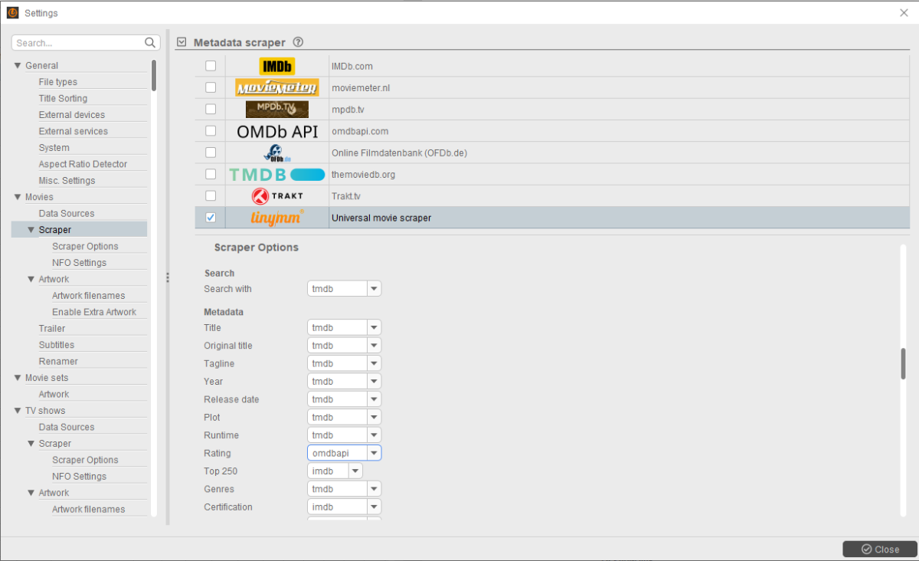Enable the IMDb.com scraper checkbox
Image resolution: width=919 pixels, height=561 pixels.
[211, 66]
